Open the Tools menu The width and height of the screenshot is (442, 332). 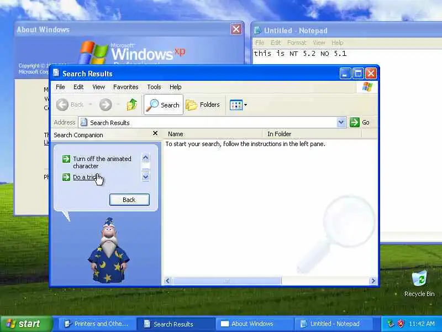click(x=154, y=87)
